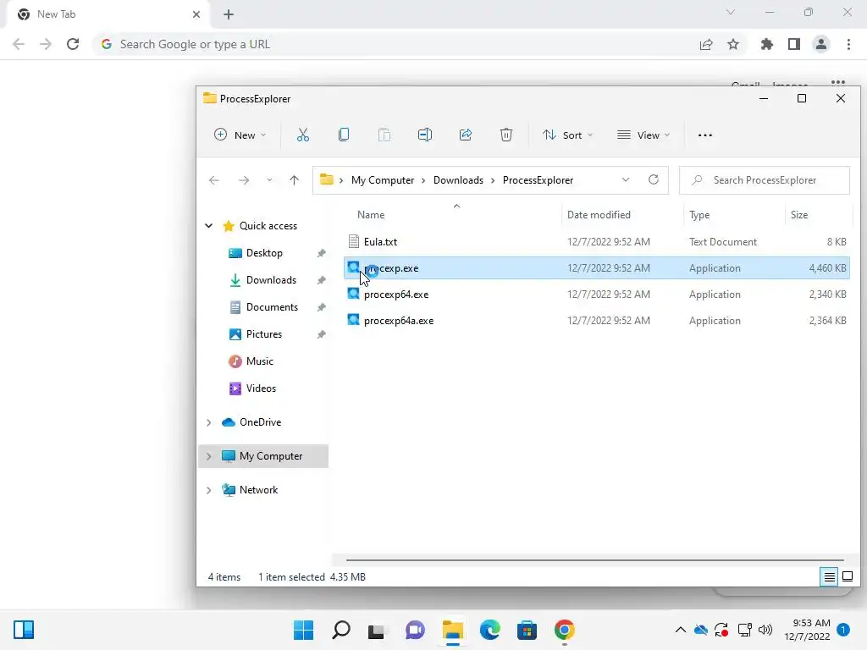The width and height of the screenshot is (867, 650).
Task: Expand the My Computer tree node
Action: tap(208, 456)
